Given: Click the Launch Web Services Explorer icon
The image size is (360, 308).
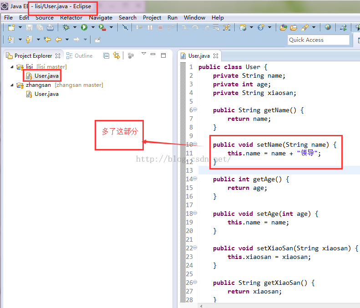Looking at the screenshot, I should click(x=344, y=28).
